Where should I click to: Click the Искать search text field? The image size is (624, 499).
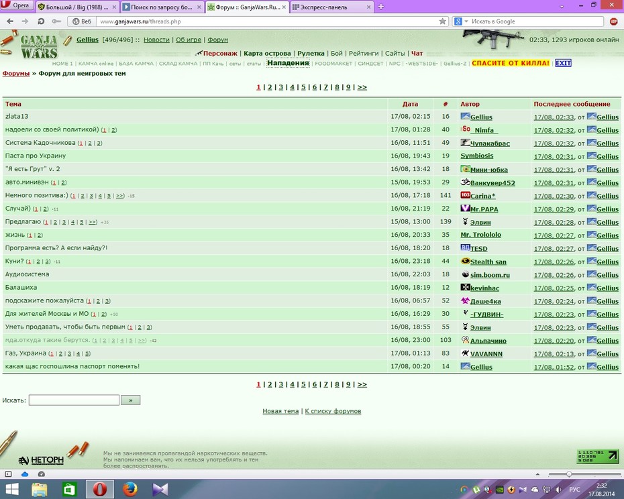point(74,400)
